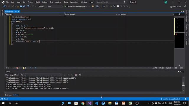Click the Live Share button
Viewport: 189px width, 106px height.
click(175, 6)
